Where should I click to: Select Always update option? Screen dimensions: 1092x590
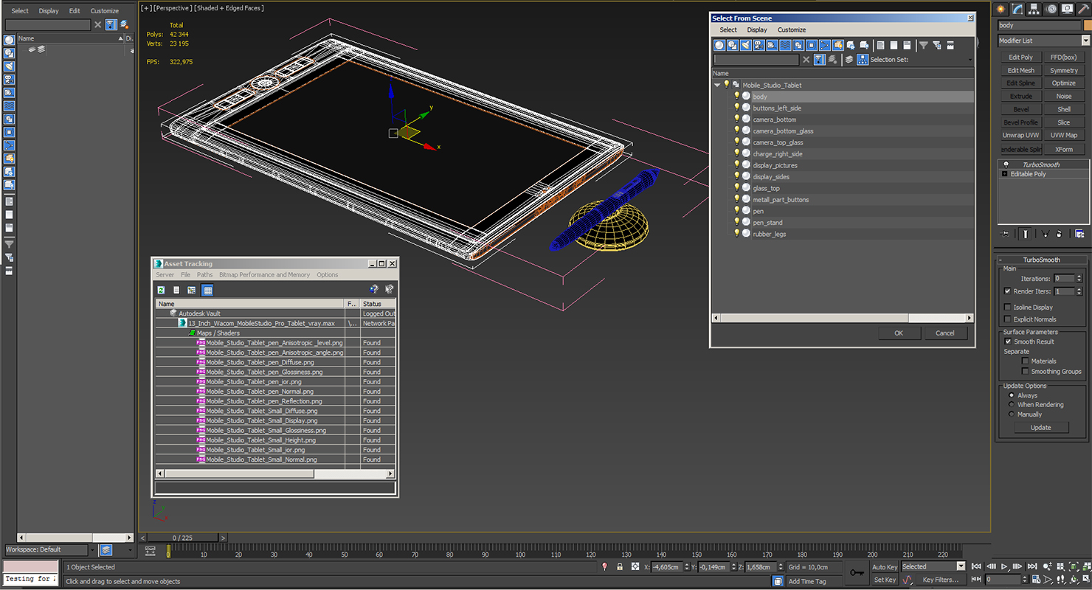[1012, 395]
